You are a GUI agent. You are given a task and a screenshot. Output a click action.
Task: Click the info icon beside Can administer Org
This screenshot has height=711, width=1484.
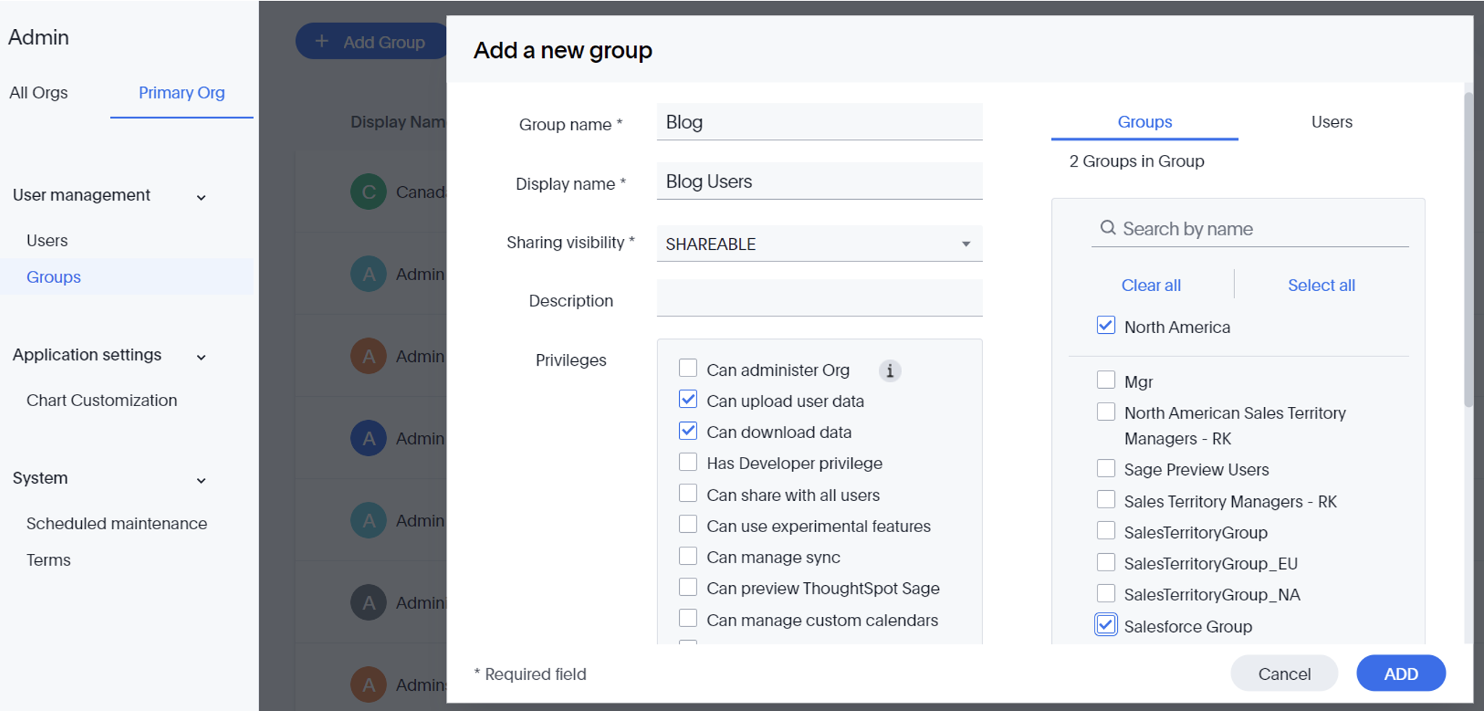click(890, 371)
